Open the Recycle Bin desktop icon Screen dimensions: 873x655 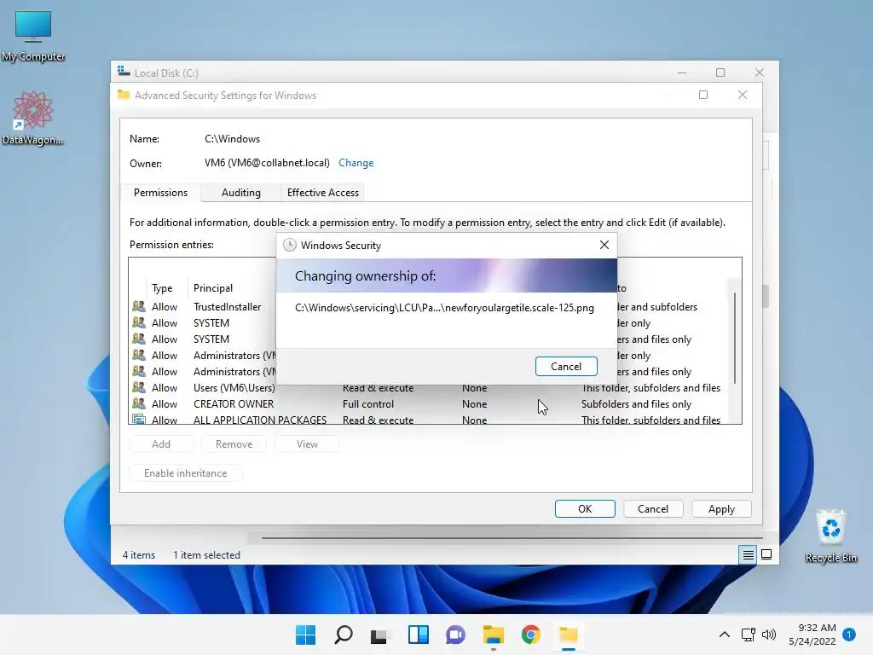(830, 536)
